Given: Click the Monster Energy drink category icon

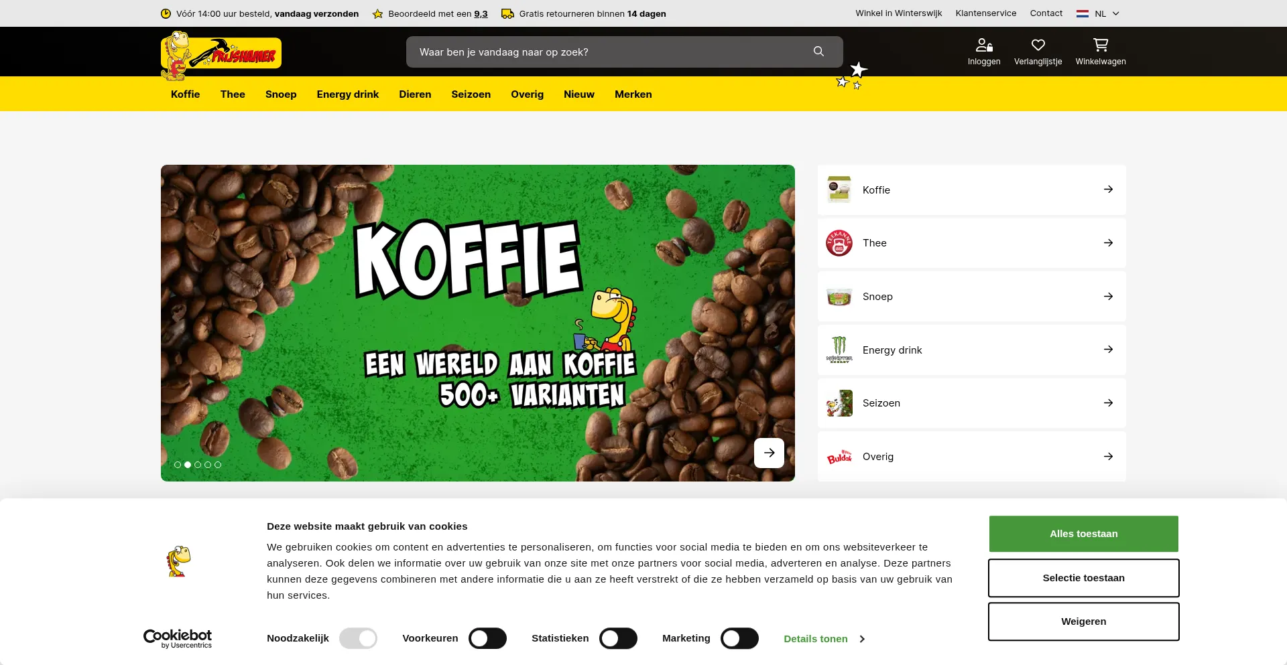Looking at the screenshot, I should (839, 350).
